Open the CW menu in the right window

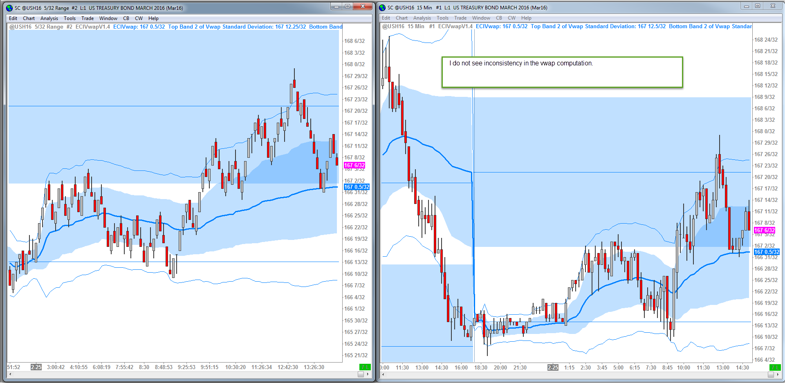click(x=511, y=18)
